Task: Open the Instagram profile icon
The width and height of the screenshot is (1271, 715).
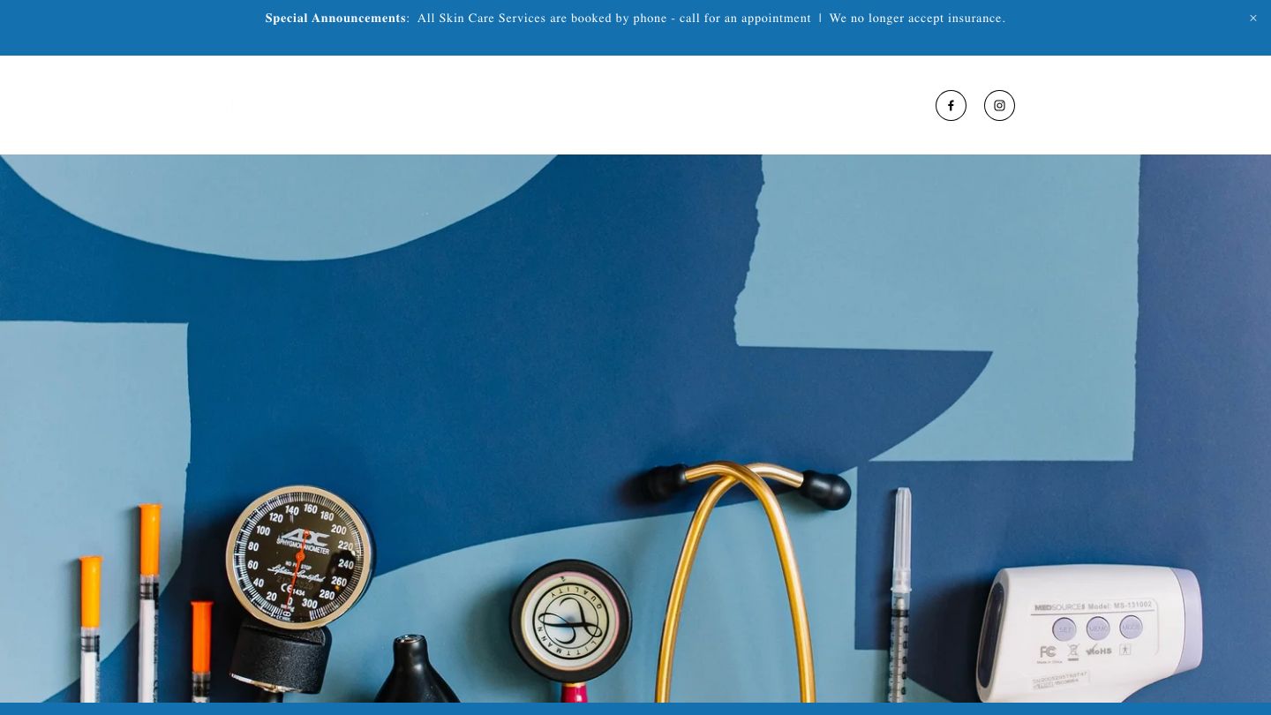Action: tap(999, 106)
